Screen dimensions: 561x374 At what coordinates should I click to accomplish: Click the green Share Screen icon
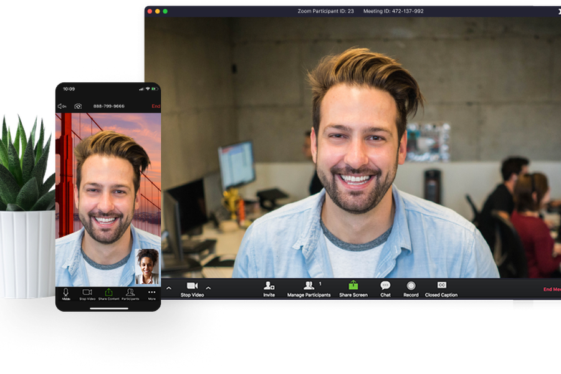click(353, 285)
